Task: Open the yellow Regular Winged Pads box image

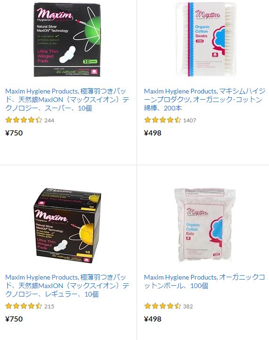Action: tap(67, 226)
